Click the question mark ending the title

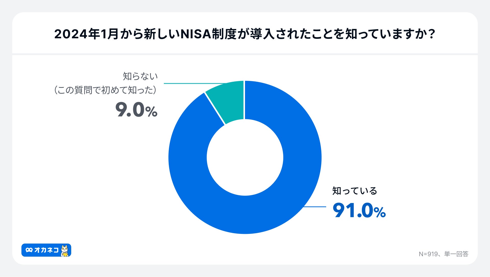point(432,34)
